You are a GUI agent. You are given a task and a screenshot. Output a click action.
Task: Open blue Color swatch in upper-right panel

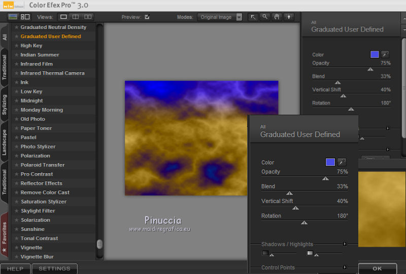click(375, 54)
